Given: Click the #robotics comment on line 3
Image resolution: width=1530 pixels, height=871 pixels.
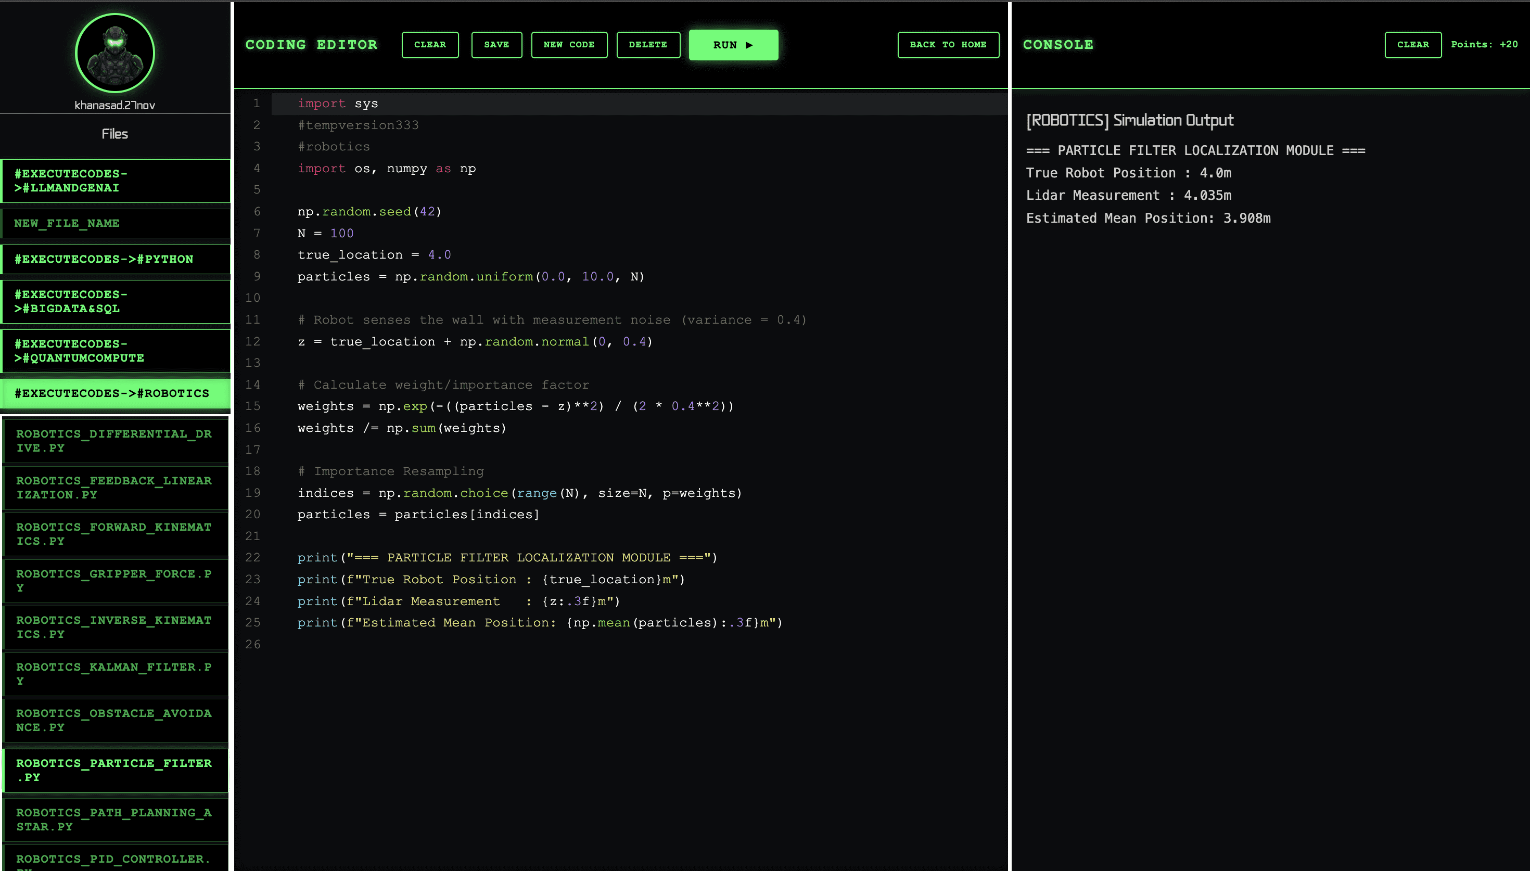Looking at the screenshot, I should [334, 147].
